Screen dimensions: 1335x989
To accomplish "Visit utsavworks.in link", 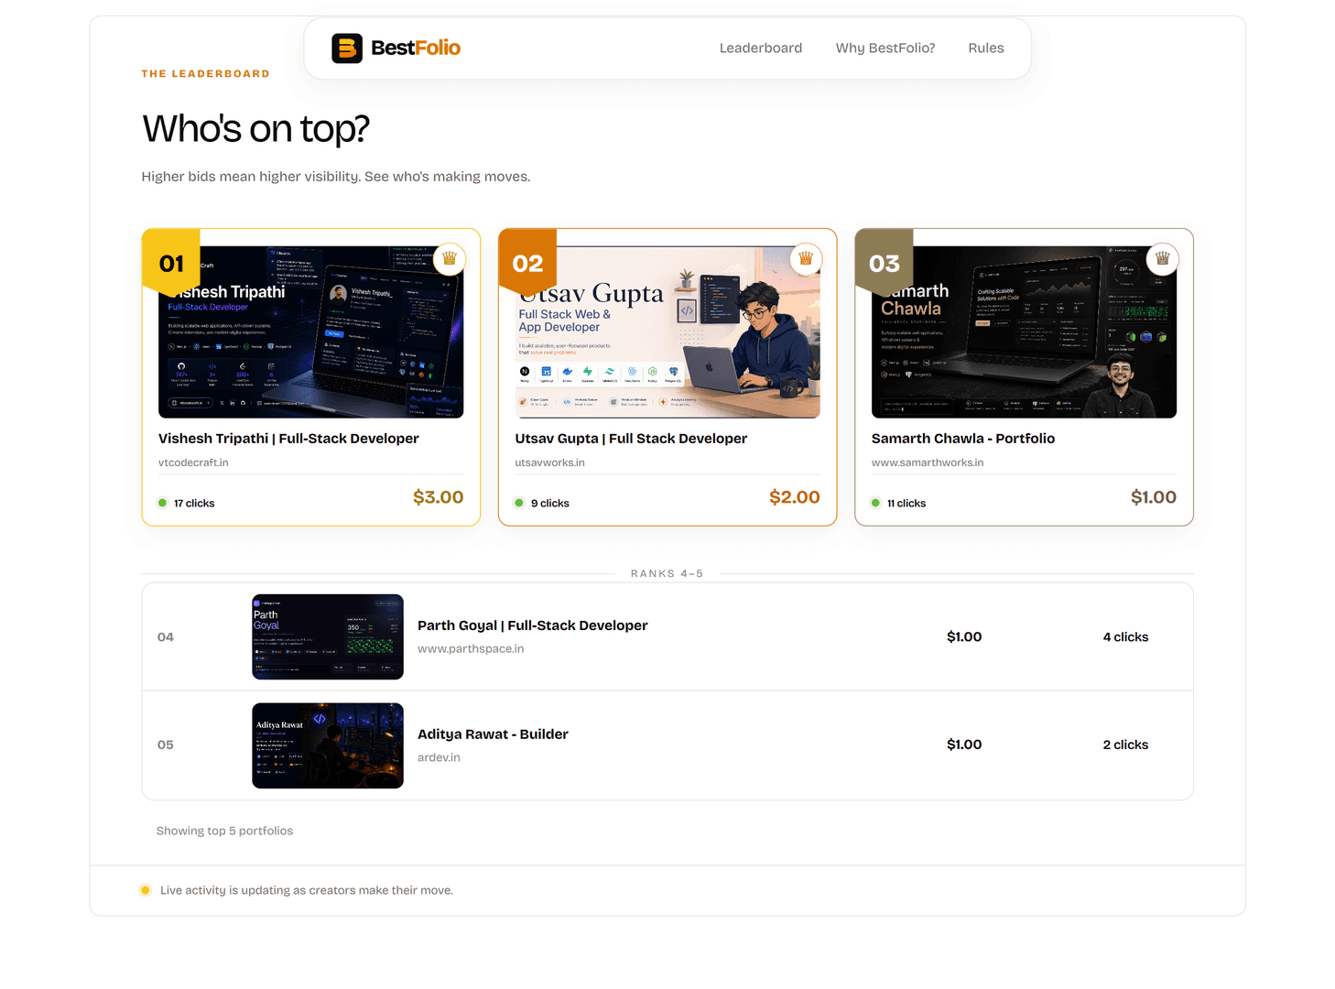I will [x=549, y=462].
